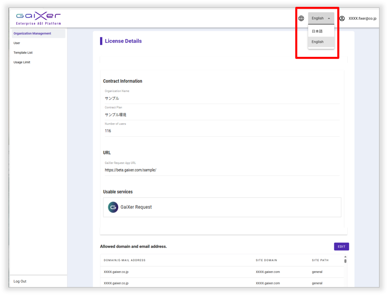Open Organization Management in sidebar
Image resolution: width=388 pixels, height=295 pixels.
[32, 33]
